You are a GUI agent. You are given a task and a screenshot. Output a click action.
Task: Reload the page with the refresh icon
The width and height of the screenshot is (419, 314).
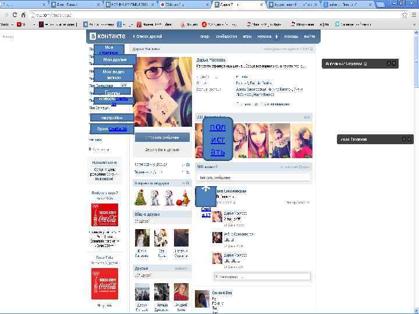pyautogui.click(x=15, y=15)
